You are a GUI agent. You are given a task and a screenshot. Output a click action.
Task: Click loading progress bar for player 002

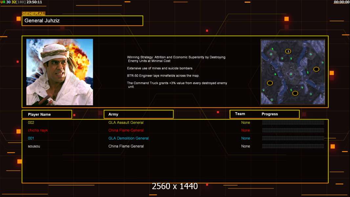(x=293, y=122)
